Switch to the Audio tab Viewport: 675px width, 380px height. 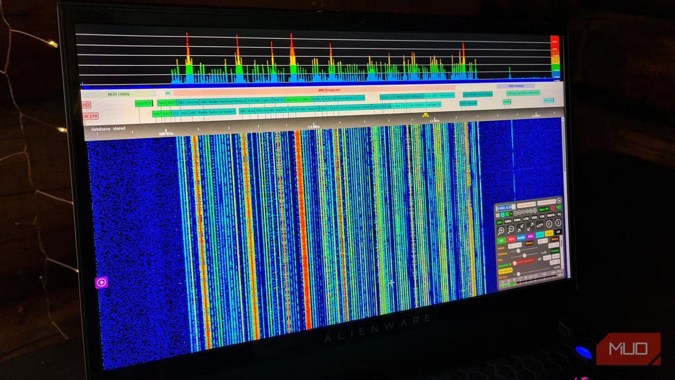click(x=521, y=238)
